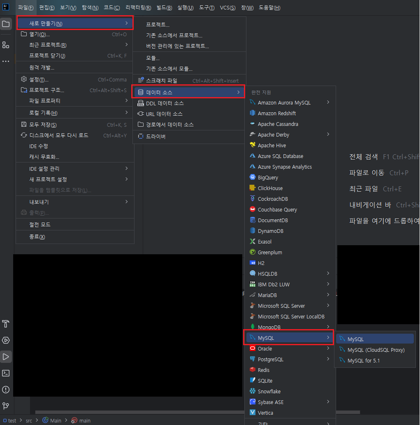Select the Greenplum icon
Image resolution: width=420 pixels, height=425 pixels.
pyautogui.click(x=253, y=252)
